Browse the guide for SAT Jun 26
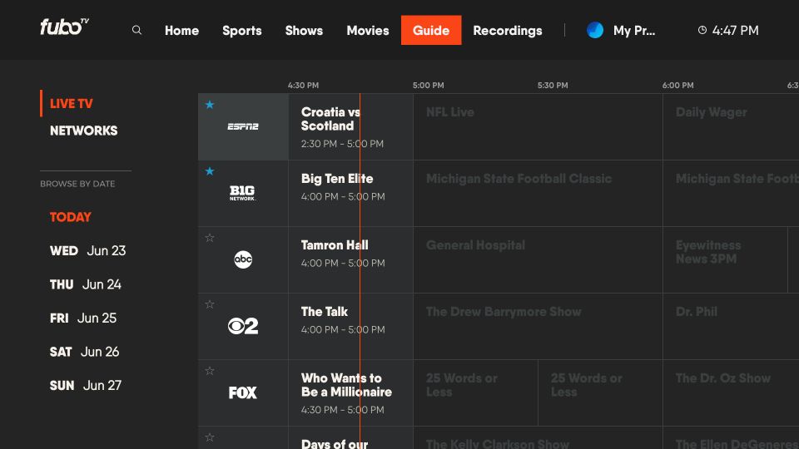 85,351
